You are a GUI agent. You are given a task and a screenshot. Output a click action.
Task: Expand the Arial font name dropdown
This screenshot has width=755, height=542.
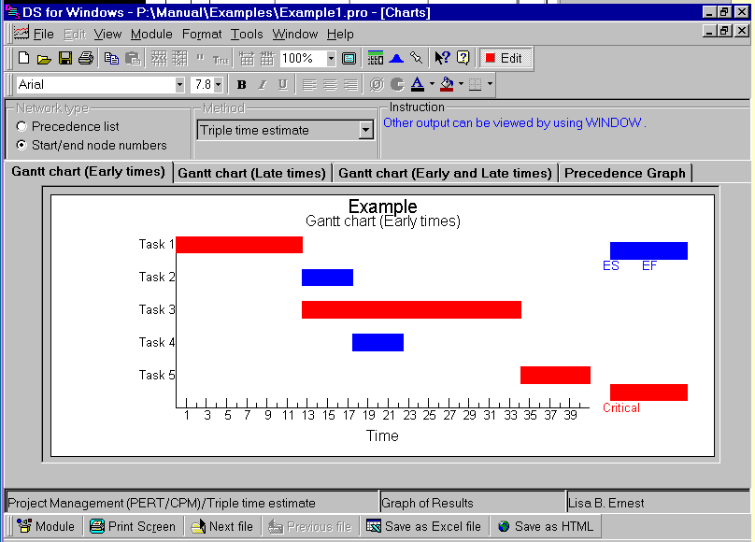179,85
